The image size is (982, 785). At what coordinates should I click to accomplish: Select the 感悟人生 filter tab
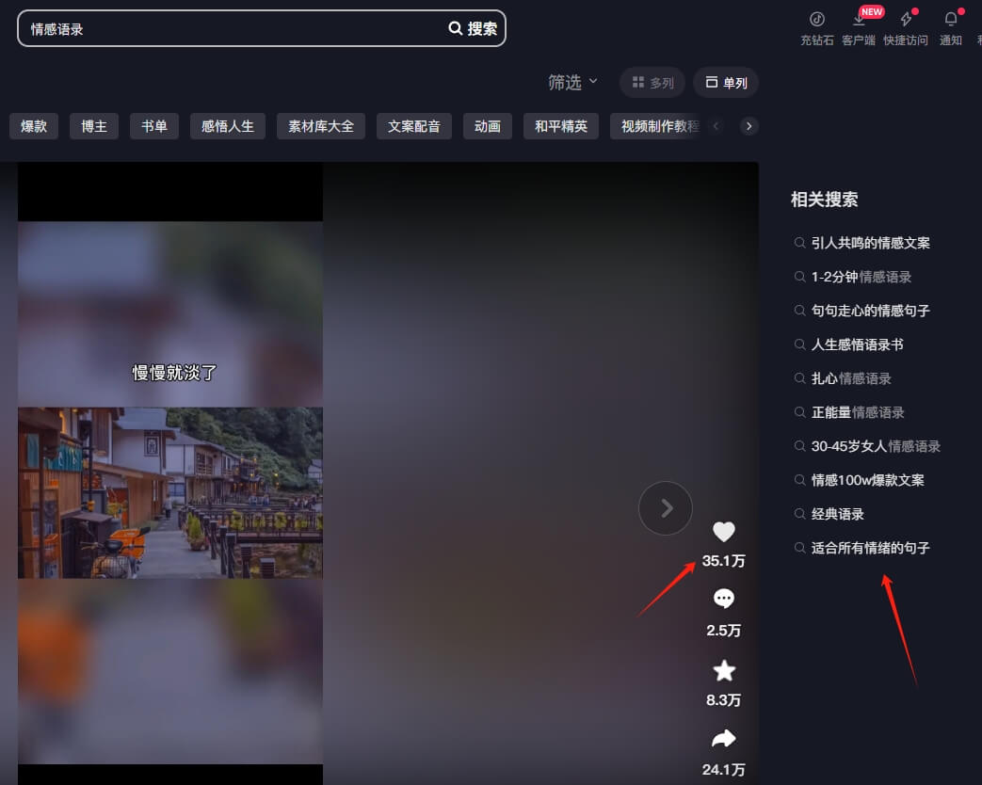tap(227, 125)
